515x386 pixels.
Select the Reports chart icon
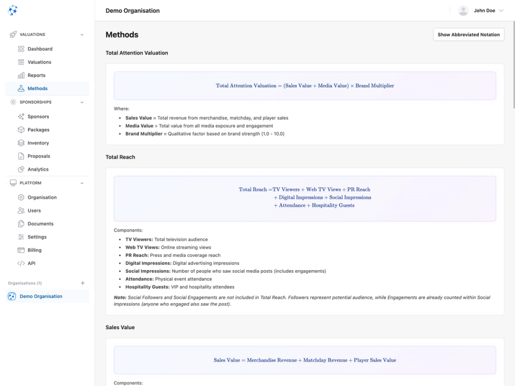coord(20,75)
